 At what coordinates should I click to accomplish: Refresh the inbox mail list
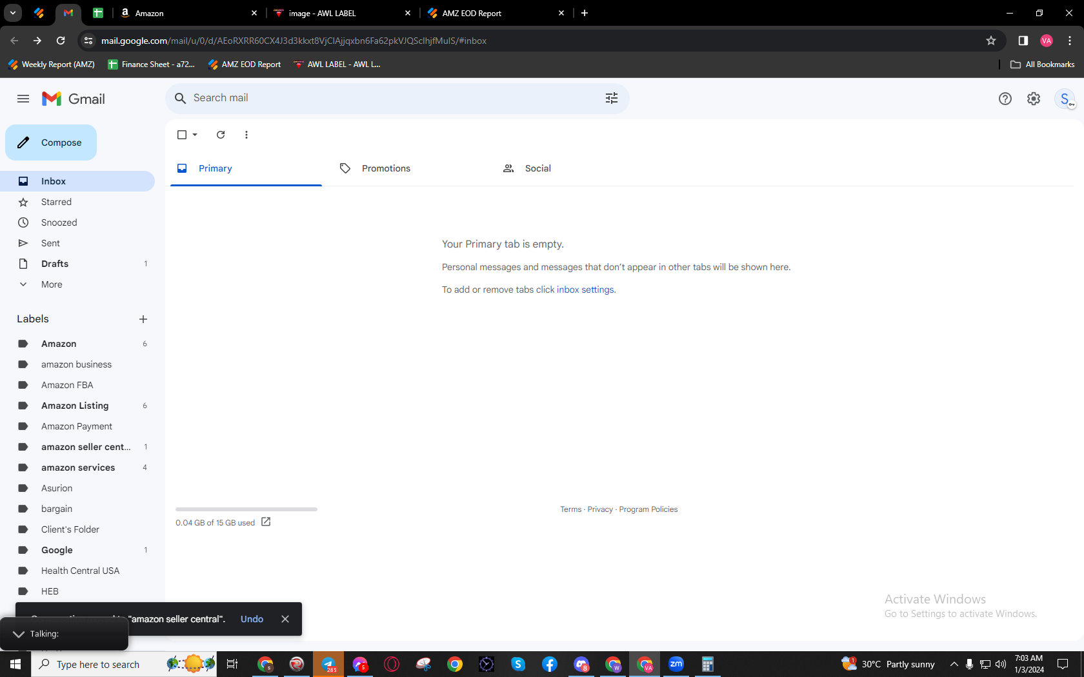221,135
